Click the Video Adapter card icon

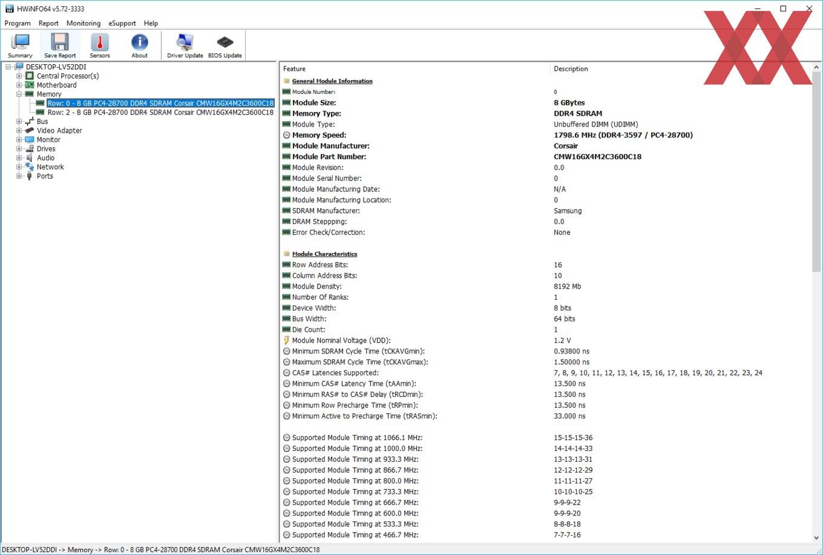30,130
